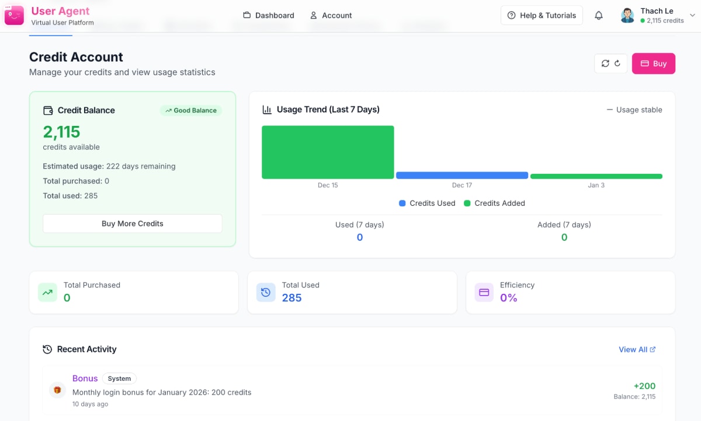Open notifications via the bell icon
The height and width of the screenshot is (421, 701).
(598, 15)
